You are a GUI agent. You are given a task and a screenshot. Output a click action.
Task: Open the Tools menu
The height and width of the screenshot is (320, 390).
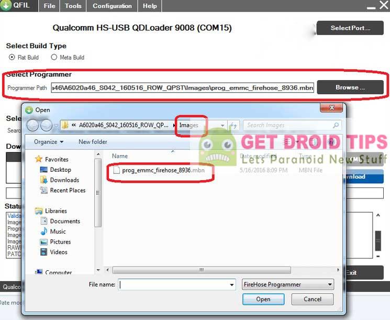pyautogui.click(x=73, y=6)
